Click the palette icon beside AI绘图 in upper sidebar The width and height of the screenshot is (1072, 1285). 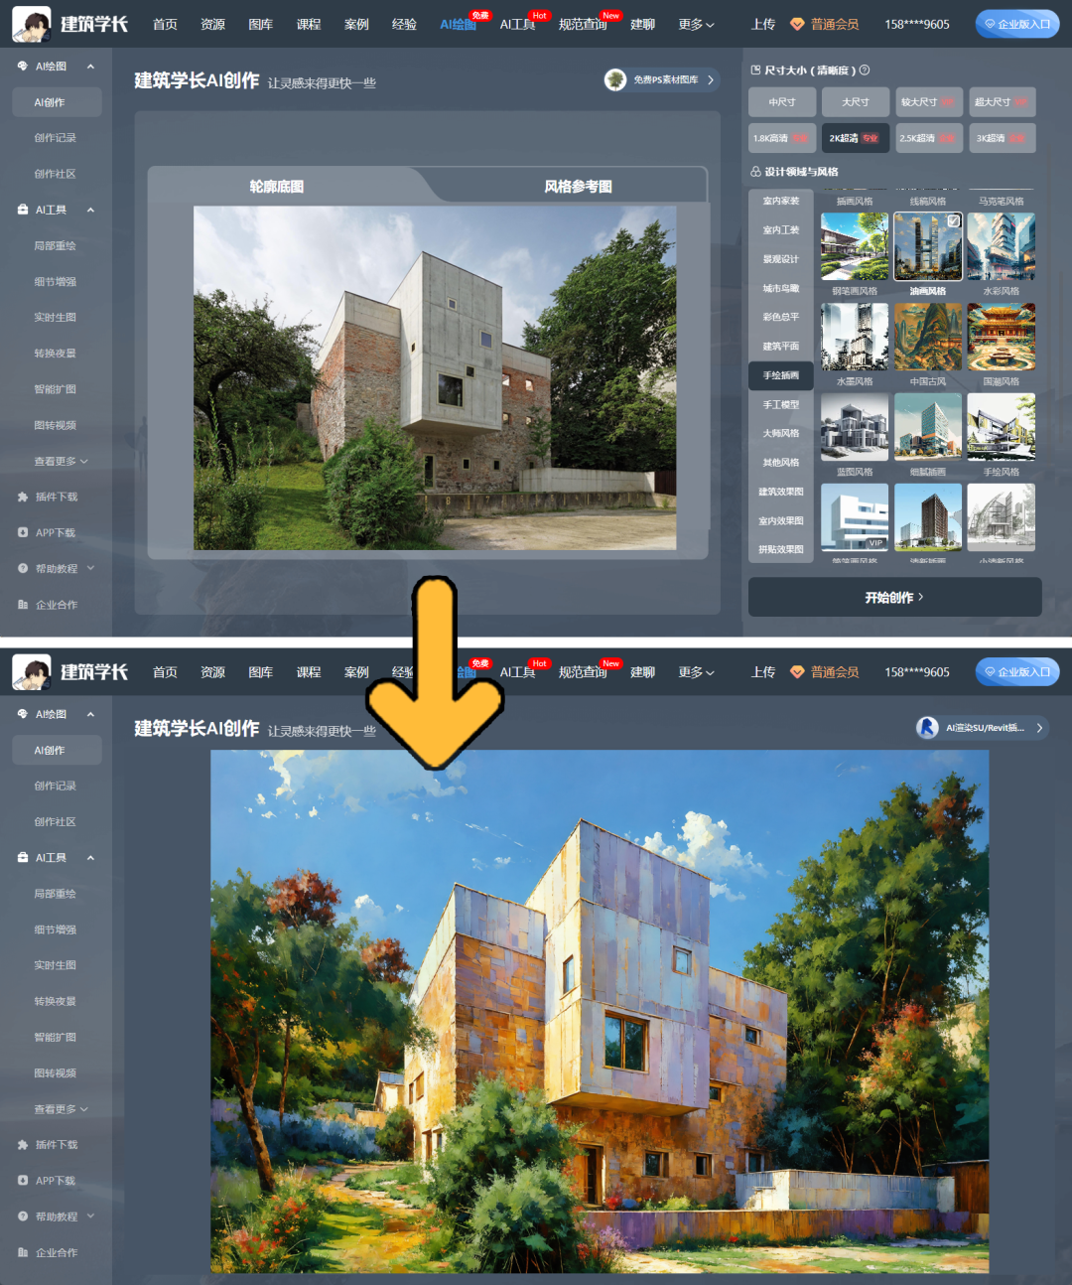pyautogui.click(x=23, y=67)
